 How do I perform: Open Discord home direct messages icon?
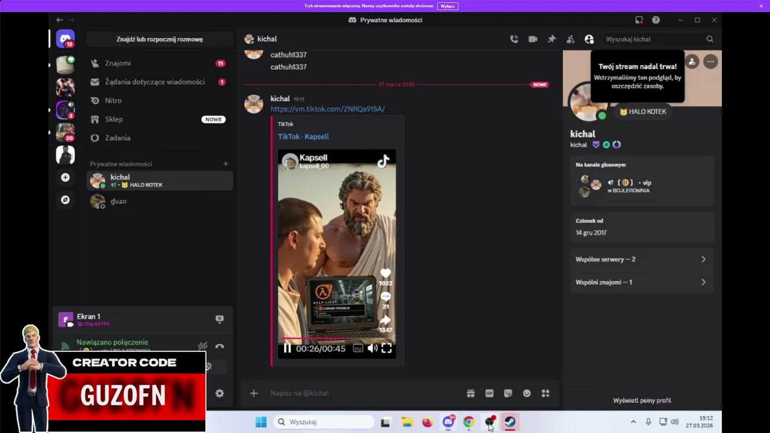click(65, 39)
